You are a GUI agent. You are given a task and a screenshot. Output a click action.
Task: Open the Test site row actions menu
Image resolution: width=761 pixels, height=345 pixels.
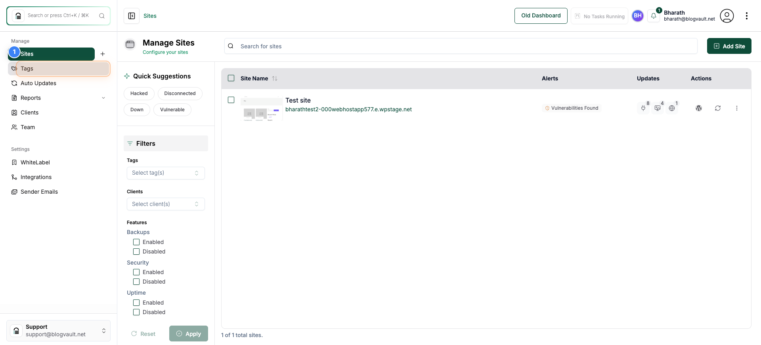(x=737, y=108)
